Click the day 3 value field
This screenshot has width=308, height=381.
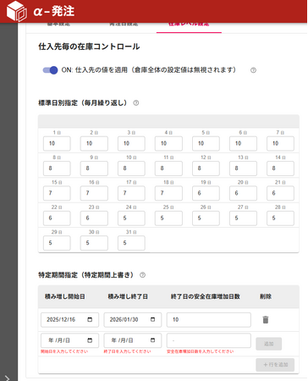[x=131, y=143]
